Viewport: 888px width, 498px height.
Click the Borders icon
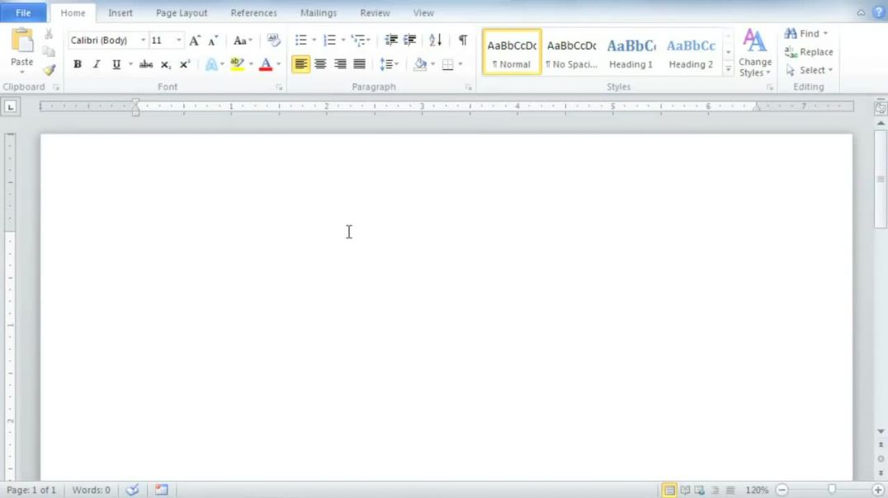447,64
